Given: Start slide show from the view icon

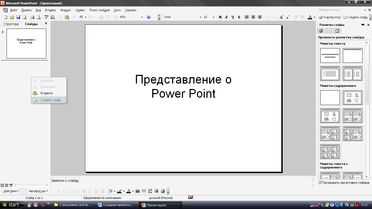Looking at the screenshot, I should [11, 185].
